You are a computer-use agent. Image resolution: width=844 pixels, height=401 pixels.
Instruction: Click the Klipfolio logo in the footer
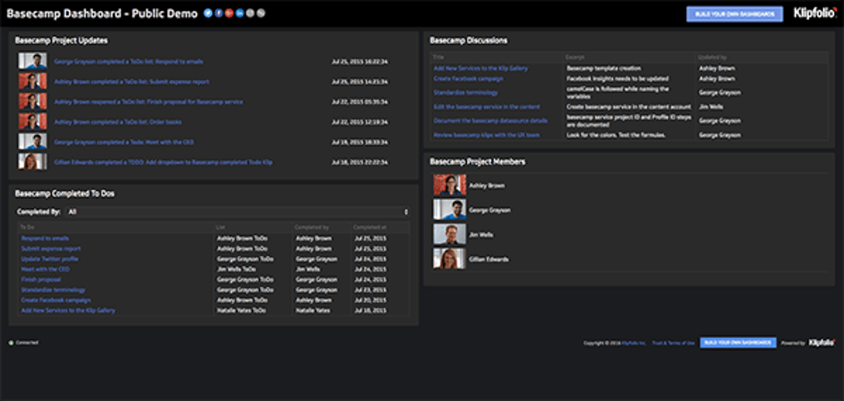pyautogui.click(x=822, y=343)
